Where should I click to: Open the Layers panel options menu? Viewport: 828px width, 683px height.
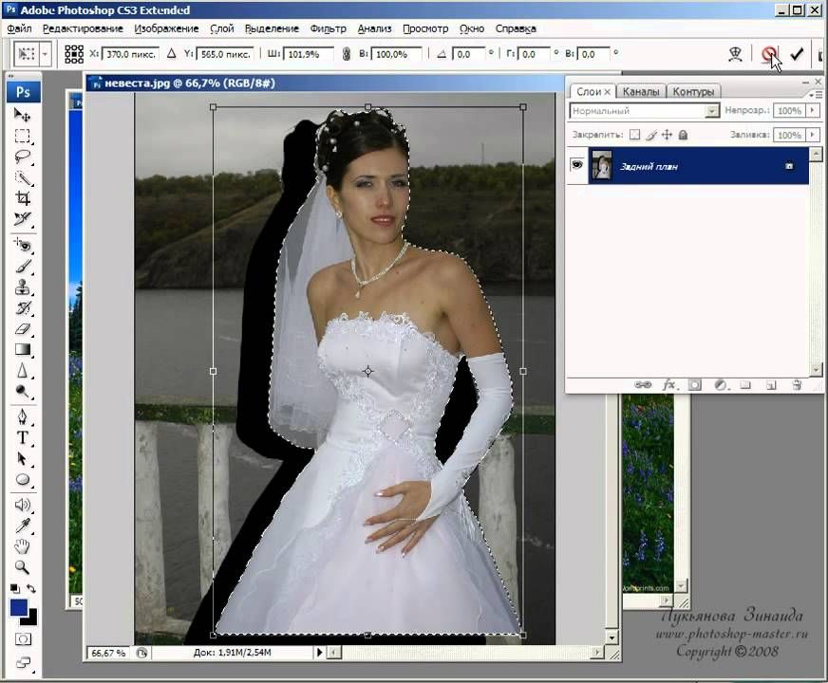tap(816, 95)
